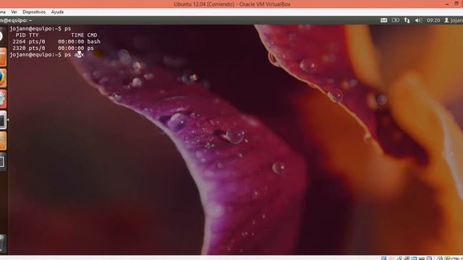Open the Dispositivos menu

pos(34,12)
